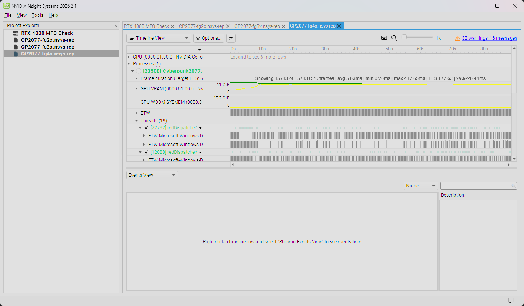Click the orange warning triangle icon
The width and height of the screenshot is (524, 306).
[458, 38]
